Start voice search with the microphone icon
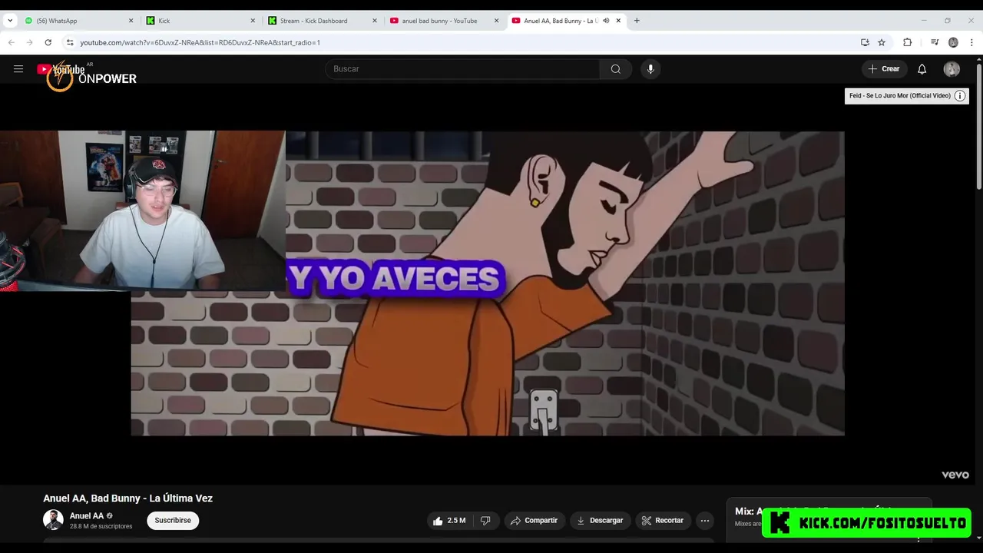This screenshot has width=983, height=553. tap(650, 69)
